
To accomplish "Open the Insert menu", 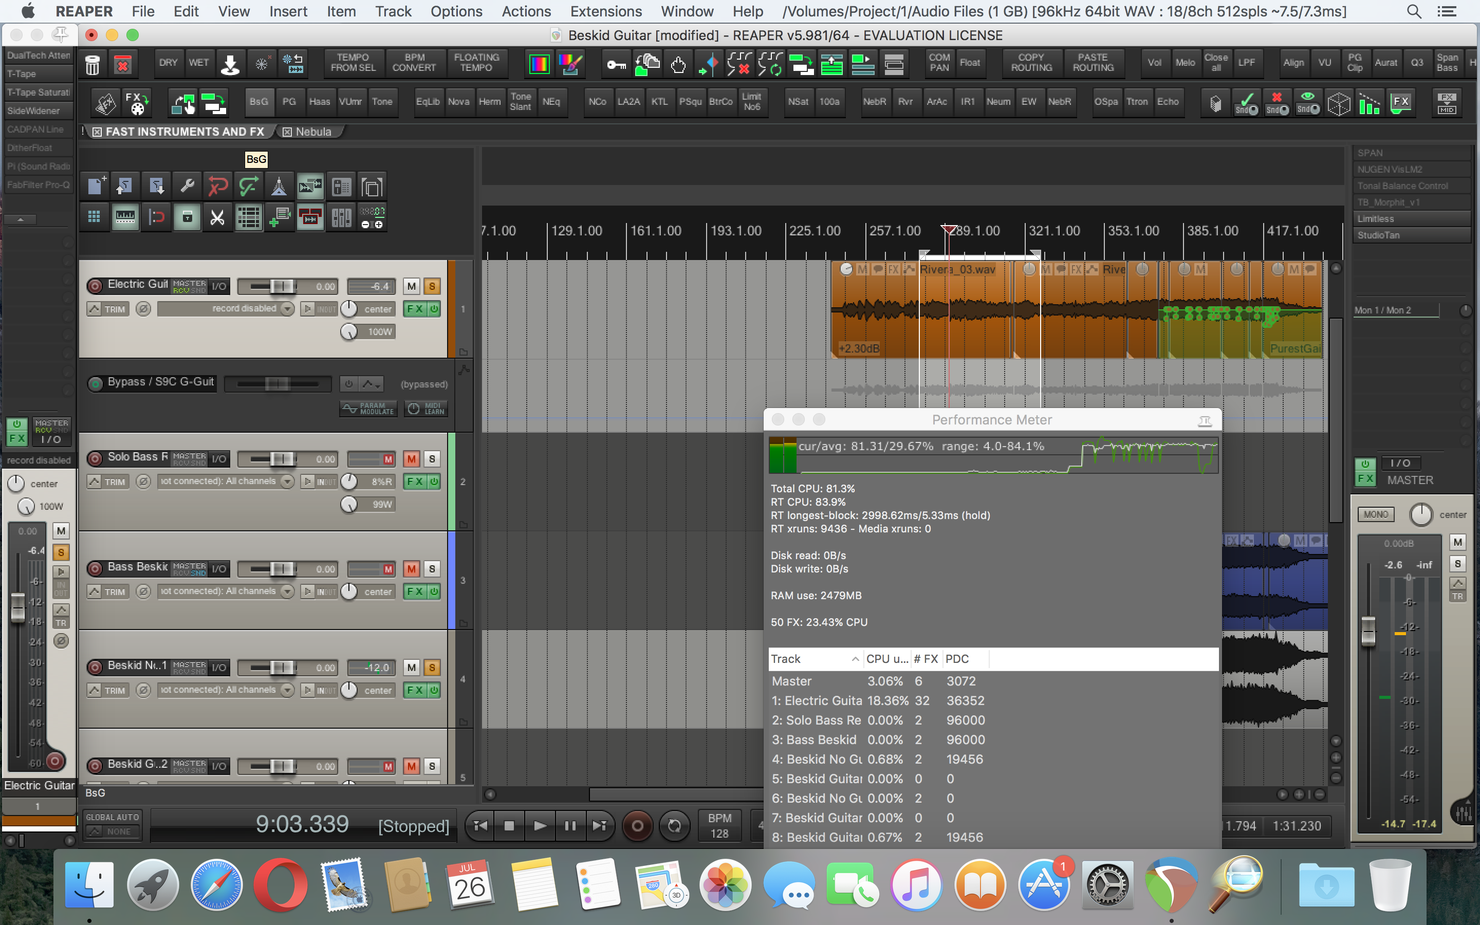I will (x=288, y=11).
